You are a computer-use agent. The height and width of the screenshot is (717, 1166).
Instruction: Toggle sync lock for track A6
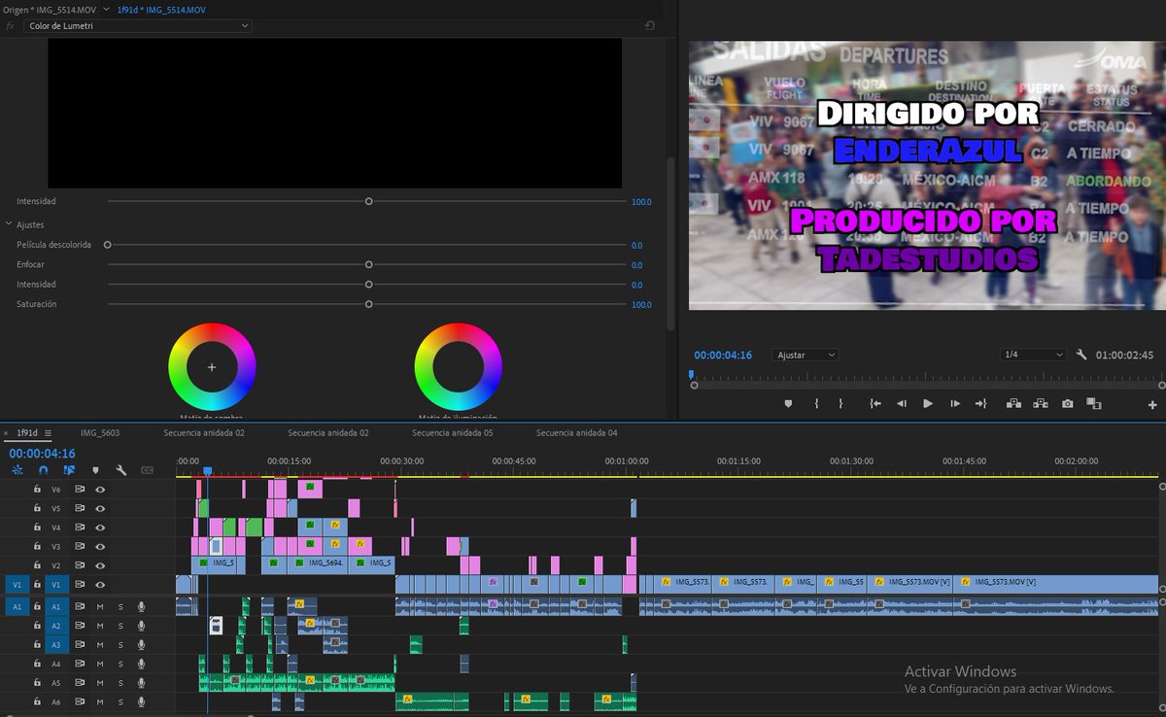point(81,701)
